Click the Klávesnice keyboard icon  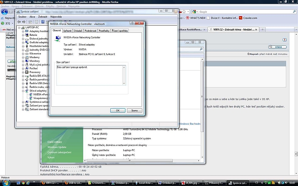point(27,54)
